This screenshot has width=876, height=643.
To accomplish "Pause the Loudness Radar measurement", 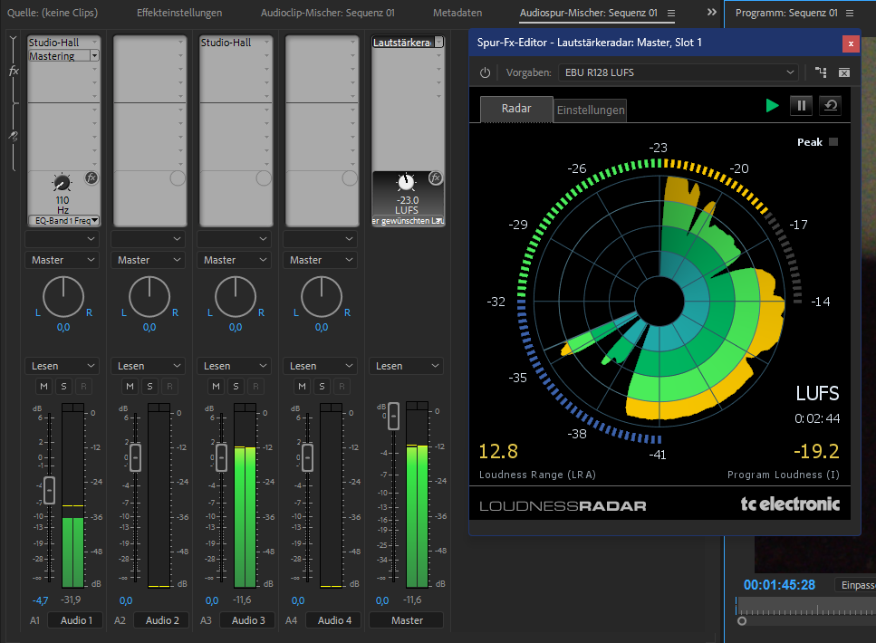I will point(801,106).
